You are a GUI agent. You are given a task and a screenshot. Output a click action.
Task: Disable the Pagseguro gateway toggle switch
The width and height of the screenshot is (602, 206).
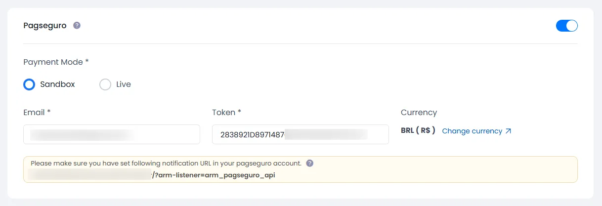tap(566, 26)
